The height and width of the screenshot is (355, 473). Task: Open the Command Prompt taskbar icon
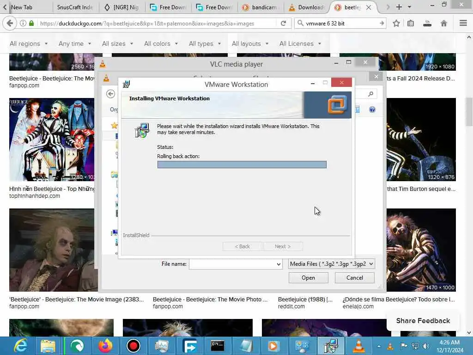click(218, 346)
